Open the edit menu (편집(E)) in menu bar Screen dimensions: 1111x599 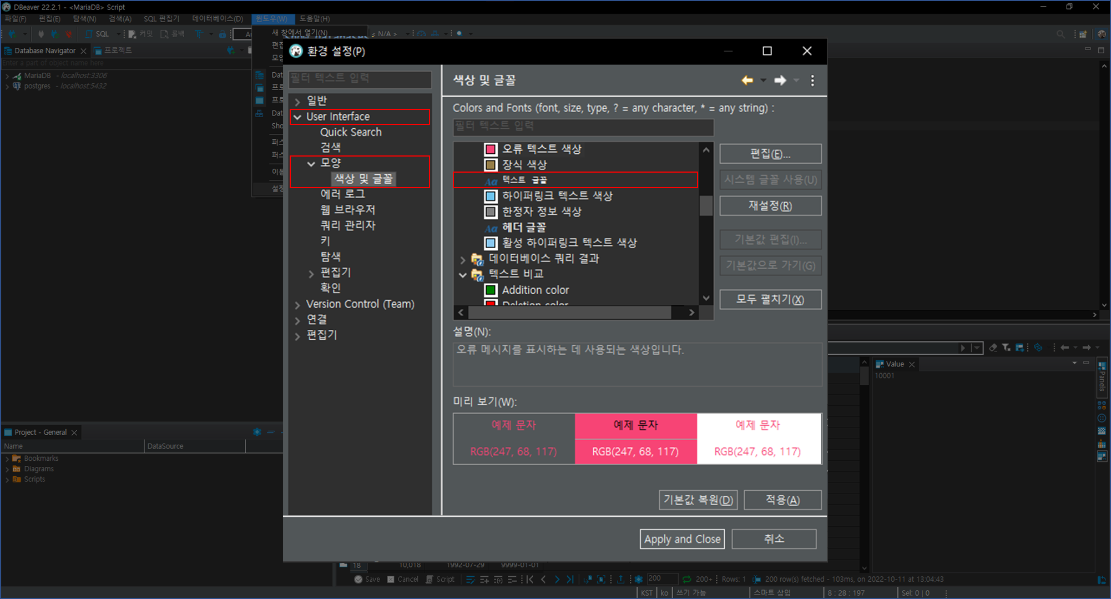pyautogui.click(x=49, y=19)
